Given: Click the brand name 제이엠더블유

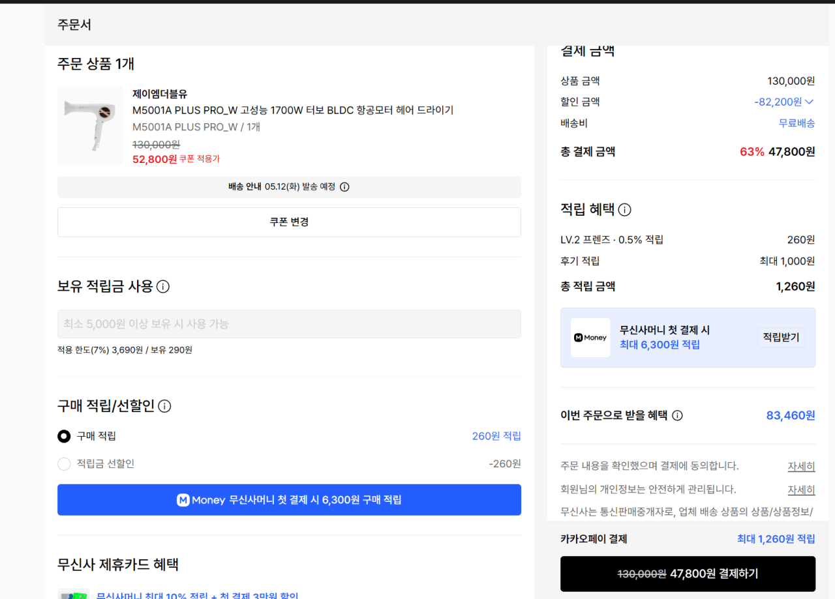Looking at the screenshot, I should coord(160,94).
